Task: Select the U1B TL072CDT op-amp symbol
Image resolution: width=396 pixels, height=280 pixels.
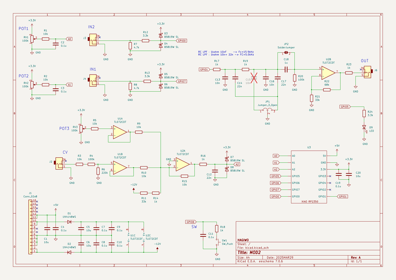Action: [120, 167]
